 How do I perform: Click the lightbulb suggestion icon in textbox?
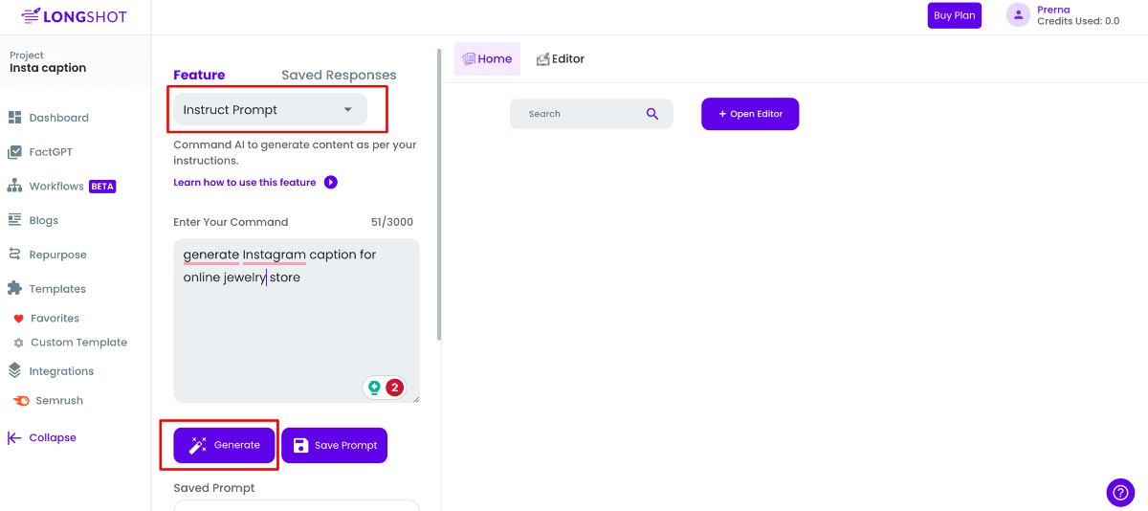pyautogui.click(x=374, y=388)
